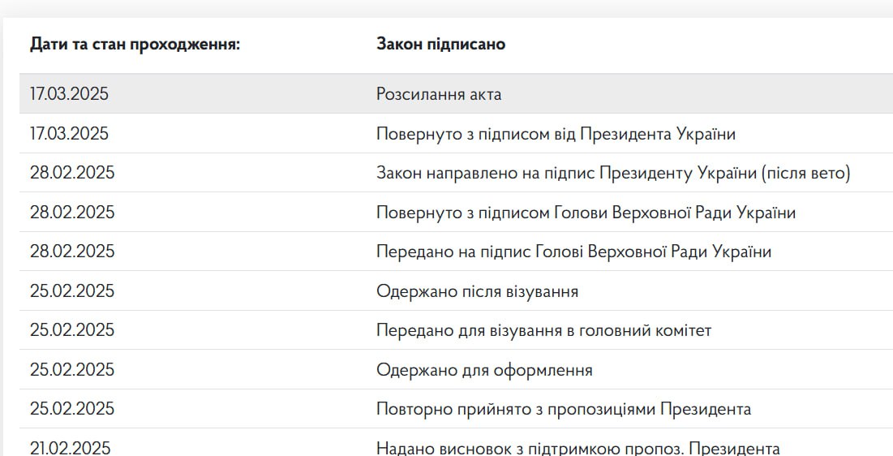Click the 21.02.2025 date cell

(x=70, y=448)
